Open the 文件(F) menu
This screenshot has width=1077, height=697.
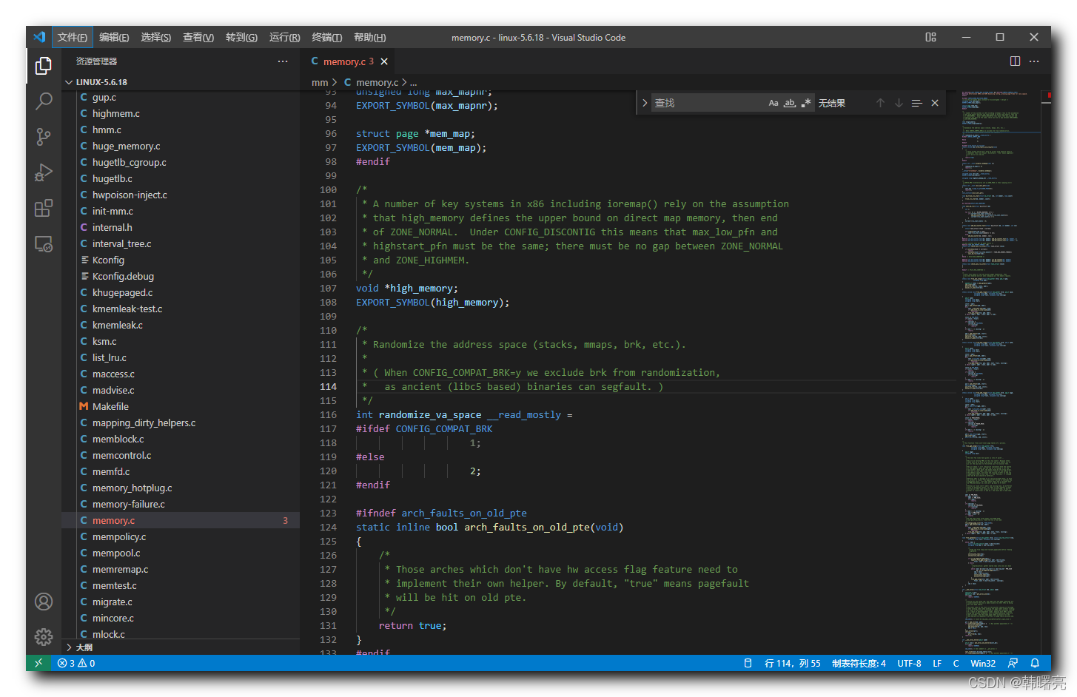(x=72, y=37)
